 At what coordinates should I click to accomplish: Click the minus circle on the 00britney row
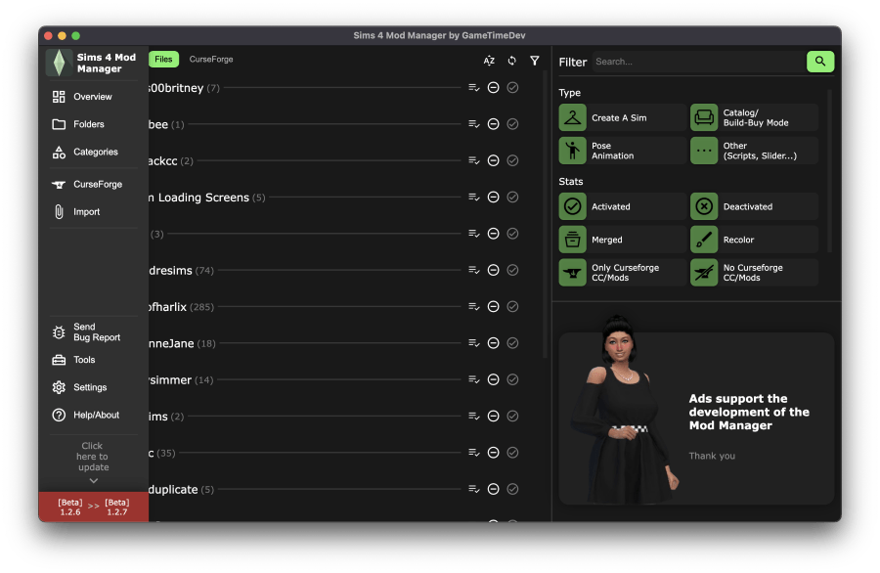pos(494,88)
